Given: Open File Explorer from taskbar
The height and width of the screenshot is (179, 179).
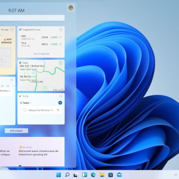Looking at the screenshot, I should point(102,175).
